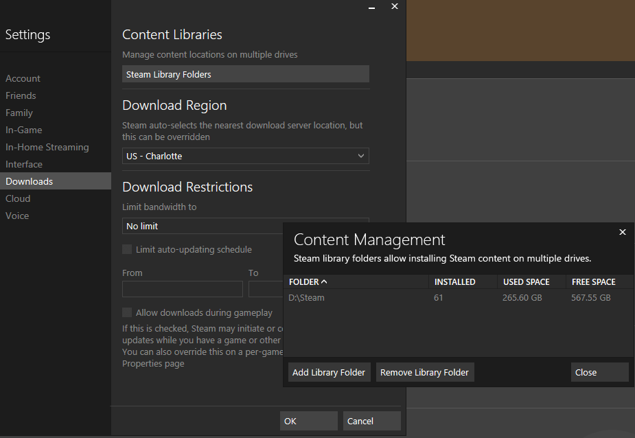
Task: Open Cloud settings
Action: 18,198
